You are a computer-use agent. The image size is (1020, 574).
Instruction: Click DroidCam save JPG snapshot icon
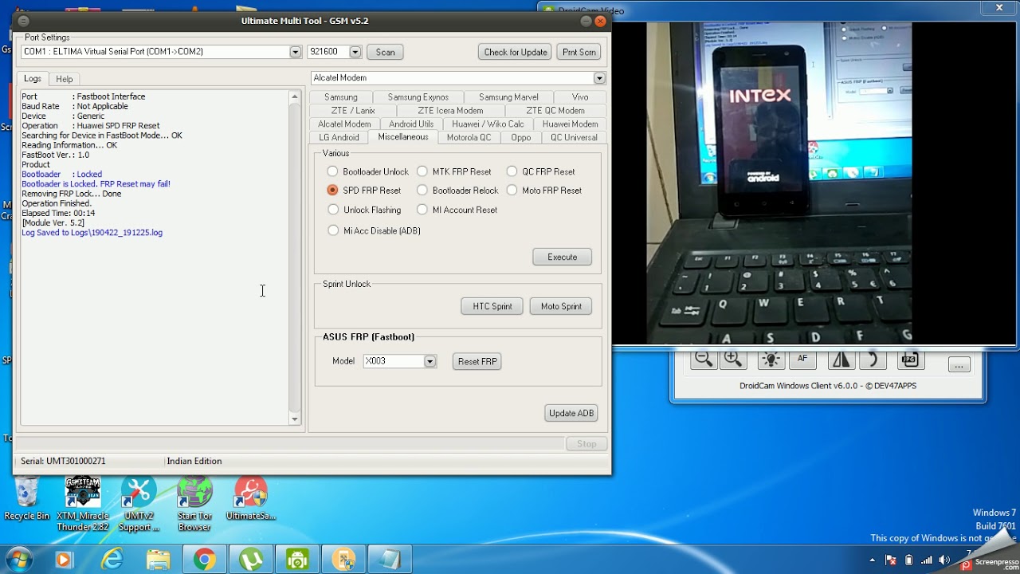(x=911, y=360)
